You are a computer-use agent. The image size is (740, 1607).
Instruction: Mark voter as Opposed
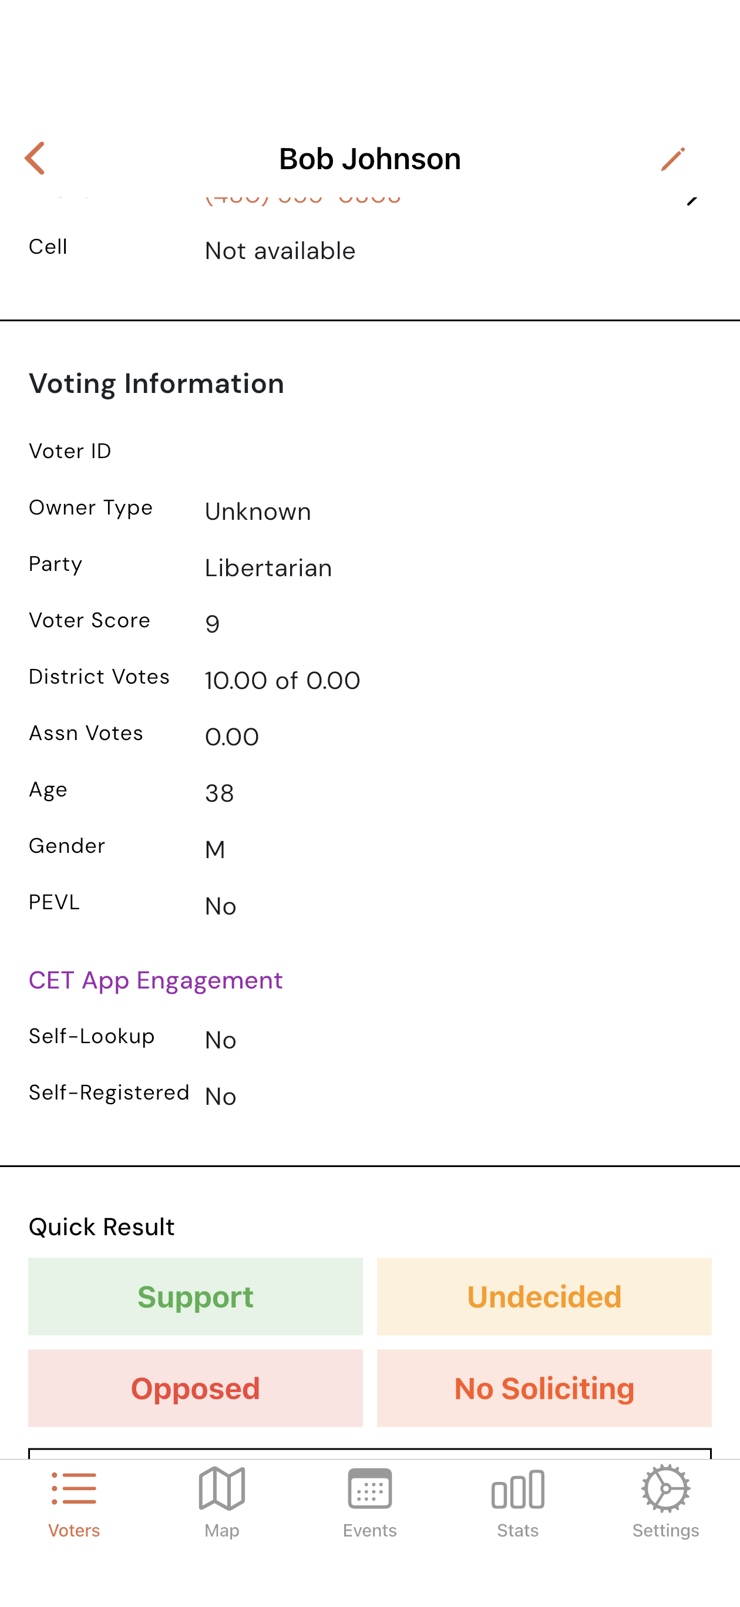[x=196, y=1388]
